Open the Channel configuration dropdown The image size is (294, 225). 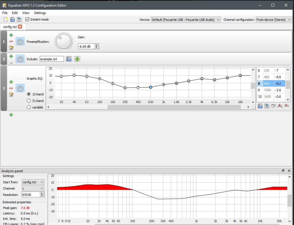[x=273, y=19]
